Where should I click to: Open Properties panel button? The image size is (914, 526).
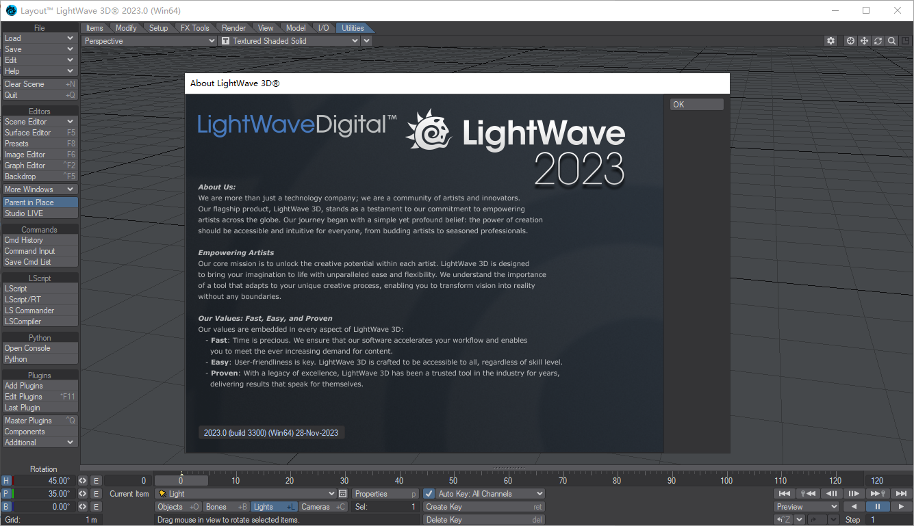[x=385, y=494]
